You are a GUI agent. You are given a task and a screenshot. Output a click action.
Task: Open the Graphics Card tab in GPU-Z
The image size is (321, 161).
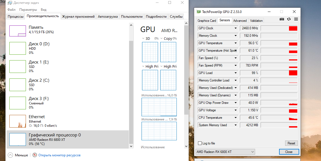click(207, 21)
